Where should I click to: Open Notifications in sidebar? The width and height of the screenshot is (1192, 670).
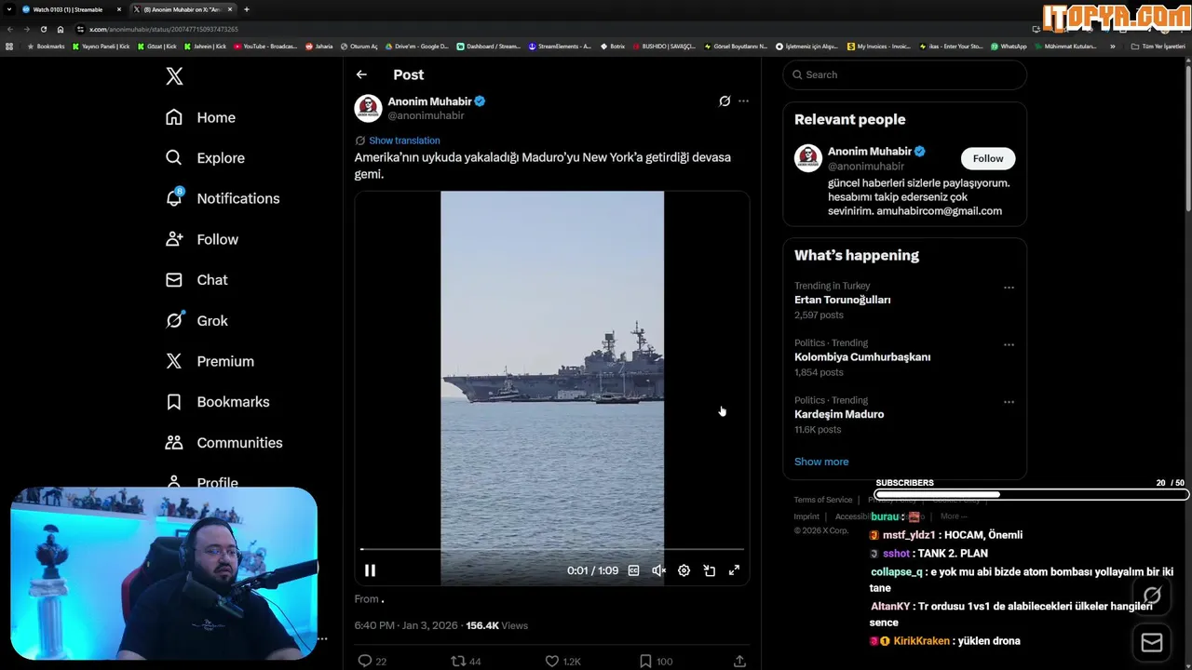click(x=222, y=198)
